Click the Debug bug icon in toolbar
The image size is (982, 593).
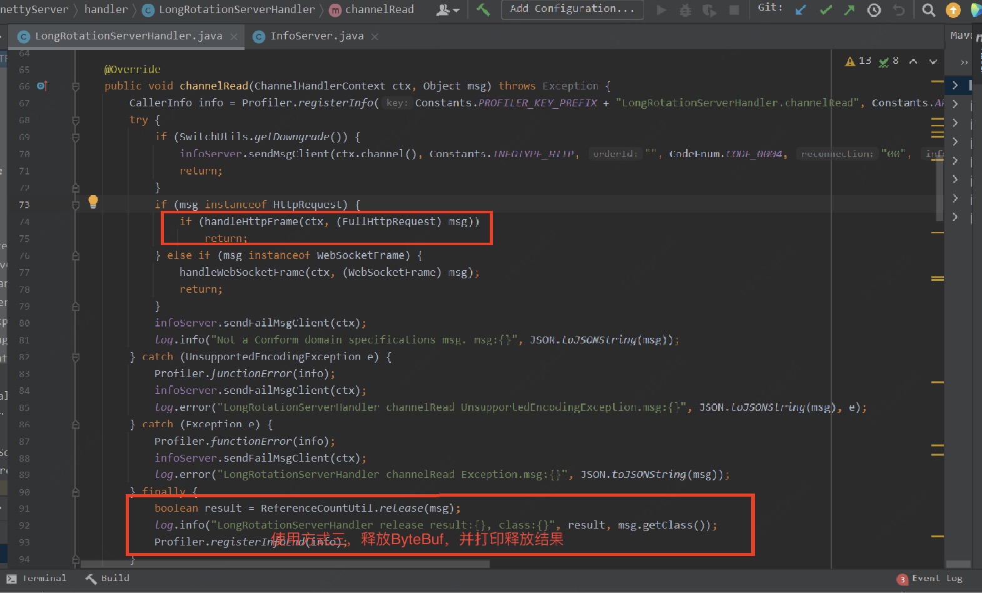686,10
